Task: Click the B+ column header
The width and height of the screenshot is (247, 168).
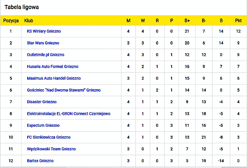Action: click(x=187, y=21)
